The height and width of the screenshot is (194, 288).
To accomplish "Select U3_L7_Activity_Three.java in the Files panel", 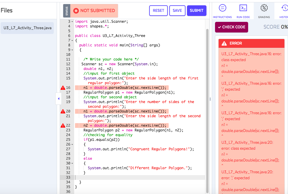I will 27,28.
